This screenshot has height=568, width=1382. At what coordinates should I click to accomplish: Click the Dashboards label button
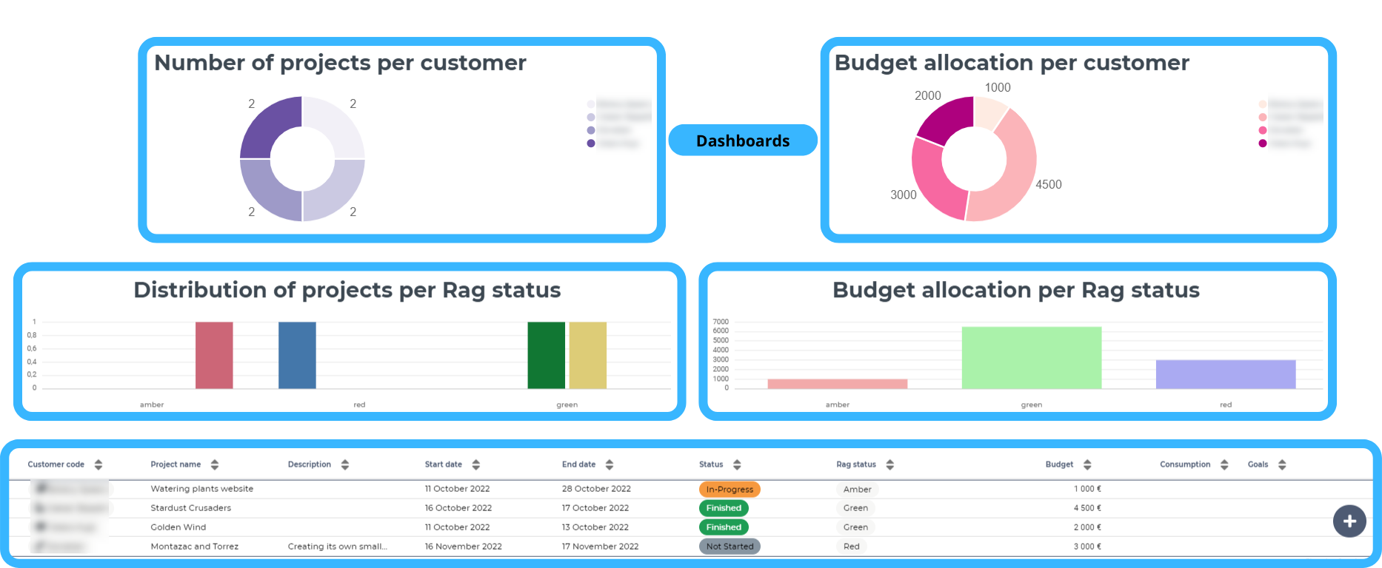(x=743, y=141)
